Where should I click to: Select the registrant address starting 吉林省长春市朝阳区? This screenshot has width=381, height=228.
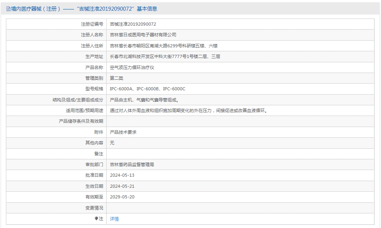click(x=164, y=46)
